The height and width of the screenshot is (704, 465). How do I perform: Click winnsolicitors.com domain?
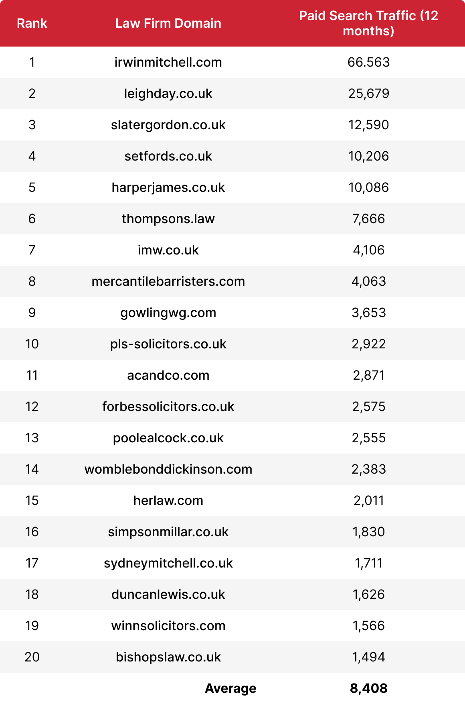(x=168, y=626)
